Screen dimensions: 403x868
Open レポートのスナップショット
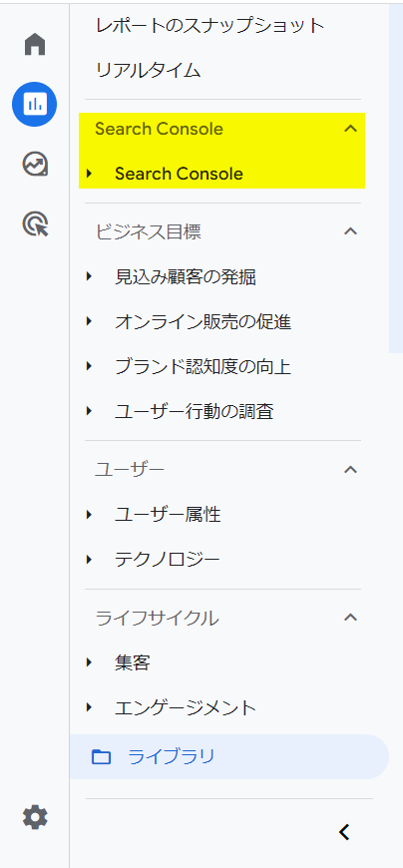209,26
